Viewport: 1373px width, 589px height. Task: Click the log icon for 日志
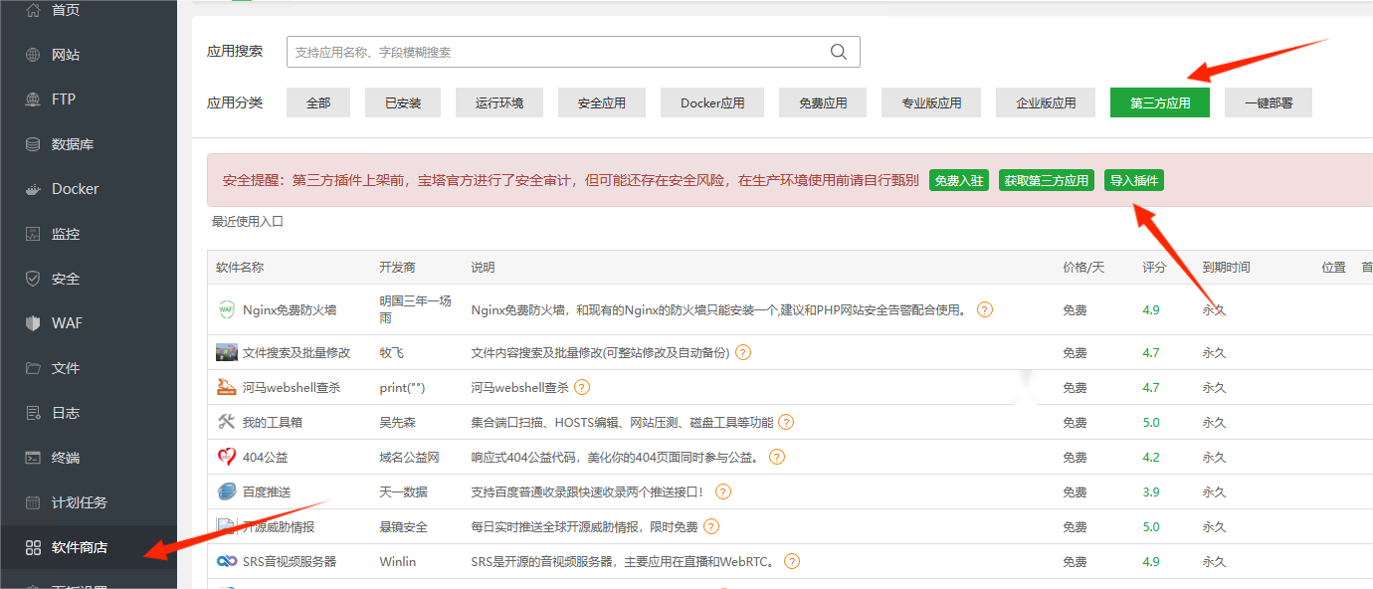(x=33, y=413)
